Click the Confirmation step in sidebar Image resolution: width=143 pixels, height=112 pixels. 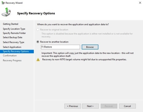tap(10, 56)
